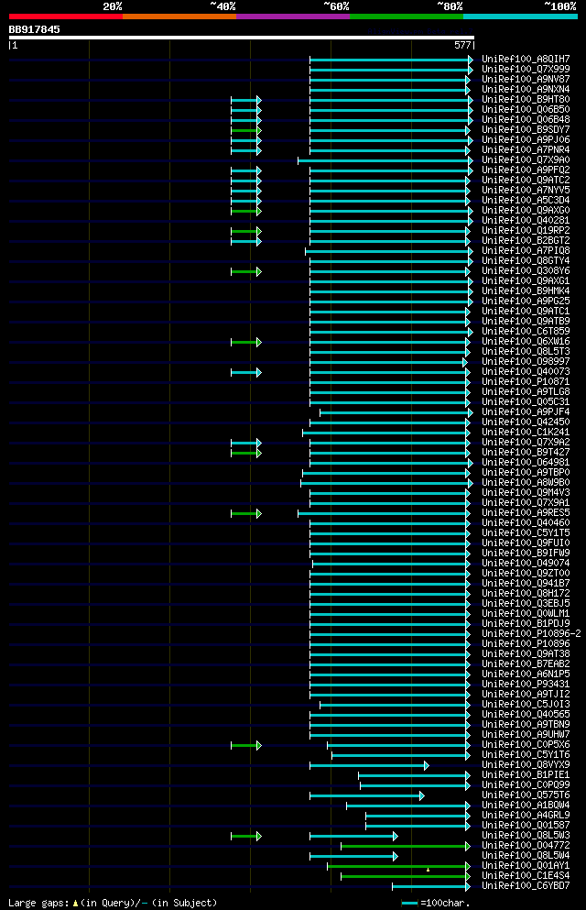
Task: Click the UniRef100_O49074 label
Action: coord(526,563)
